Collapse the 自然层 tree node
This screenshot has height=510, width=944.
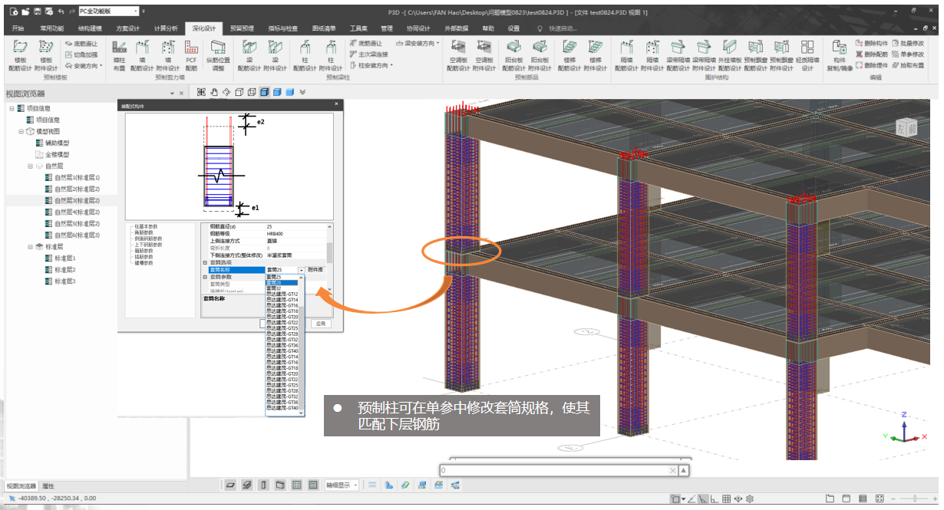(x=31, y=166)
